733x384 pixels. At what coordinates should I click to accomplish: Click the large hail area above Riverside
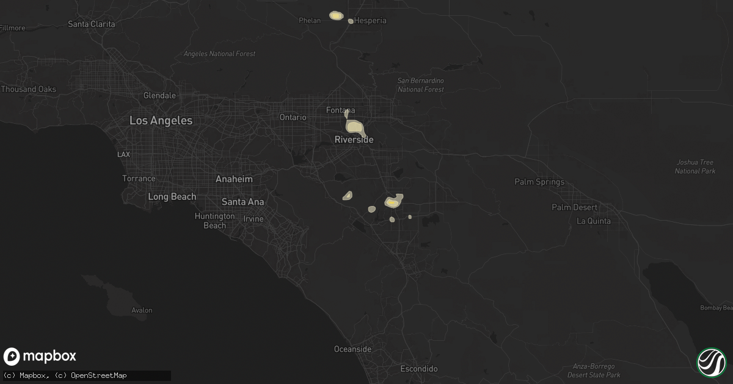click(x=355, y=127)
